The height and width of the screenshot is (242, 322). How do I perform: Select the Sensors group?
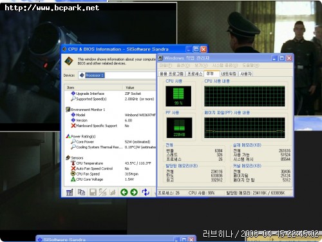(110, 158)
